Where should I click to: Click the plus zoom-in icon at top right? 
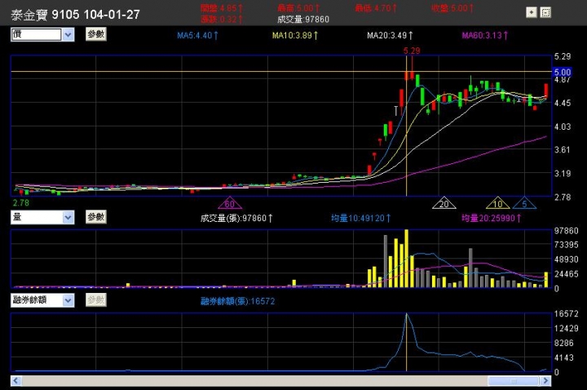(532, 13)
